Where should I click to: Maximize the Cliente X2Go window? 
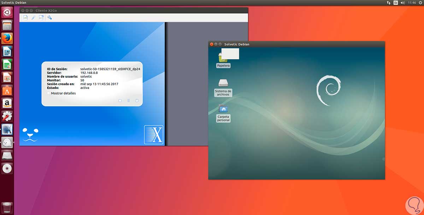click(x=31, y=11)
